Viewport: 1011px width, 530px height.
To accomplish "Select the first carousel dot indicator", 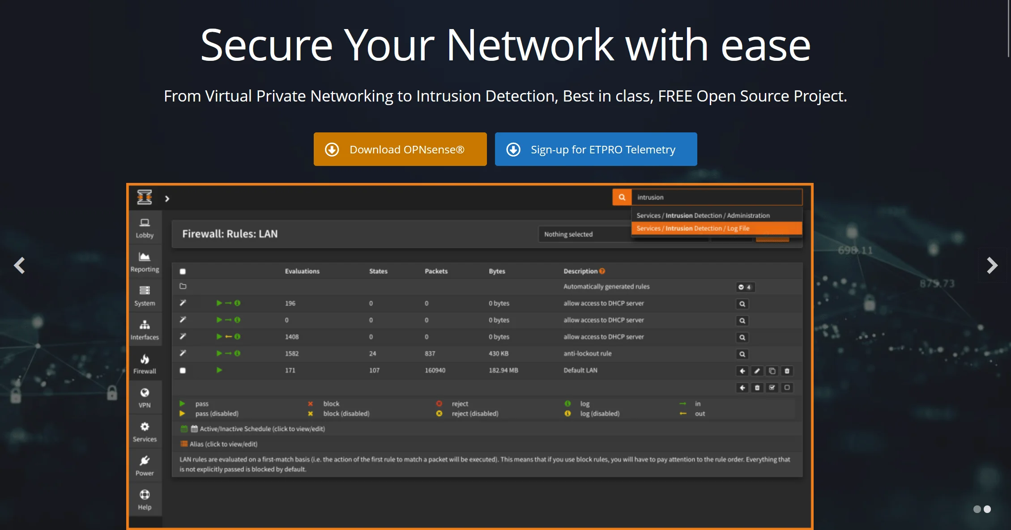I will click(977, 509).
